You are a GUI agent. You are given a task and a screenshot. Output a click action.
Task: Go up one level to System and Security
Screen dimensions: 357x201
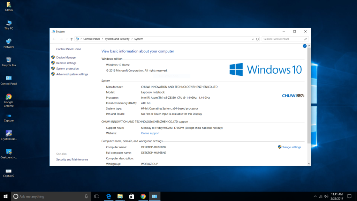71,39
